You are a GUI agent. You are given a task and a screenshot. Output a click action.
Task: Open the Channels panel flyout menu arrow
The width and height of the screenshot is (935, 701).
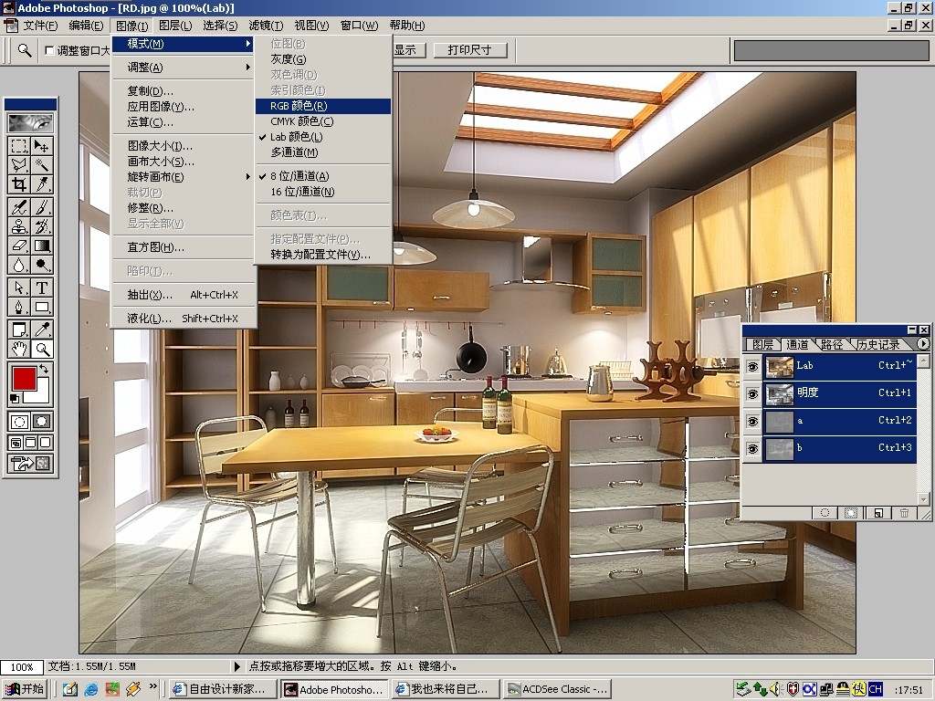[x=923, y=344]
